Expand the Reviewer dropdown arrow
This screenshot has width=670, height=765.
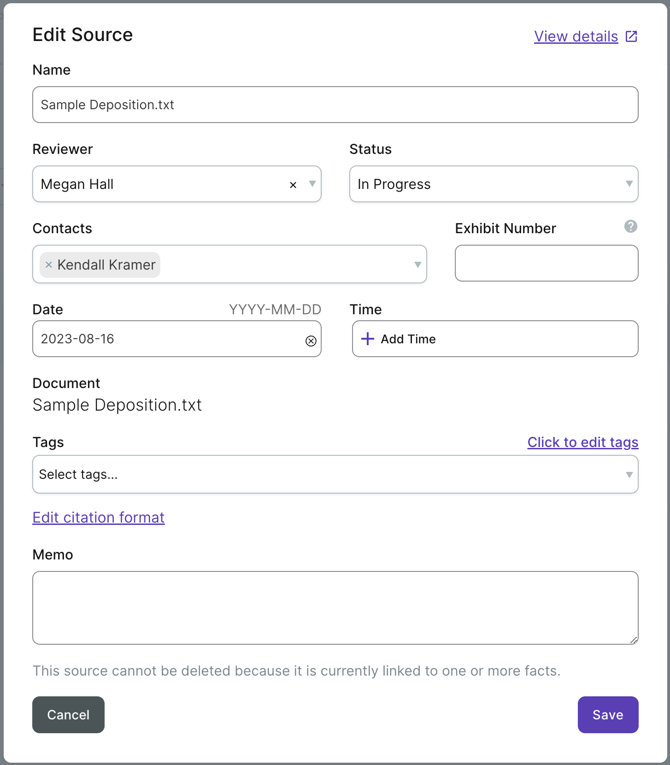tap(312, 184)
